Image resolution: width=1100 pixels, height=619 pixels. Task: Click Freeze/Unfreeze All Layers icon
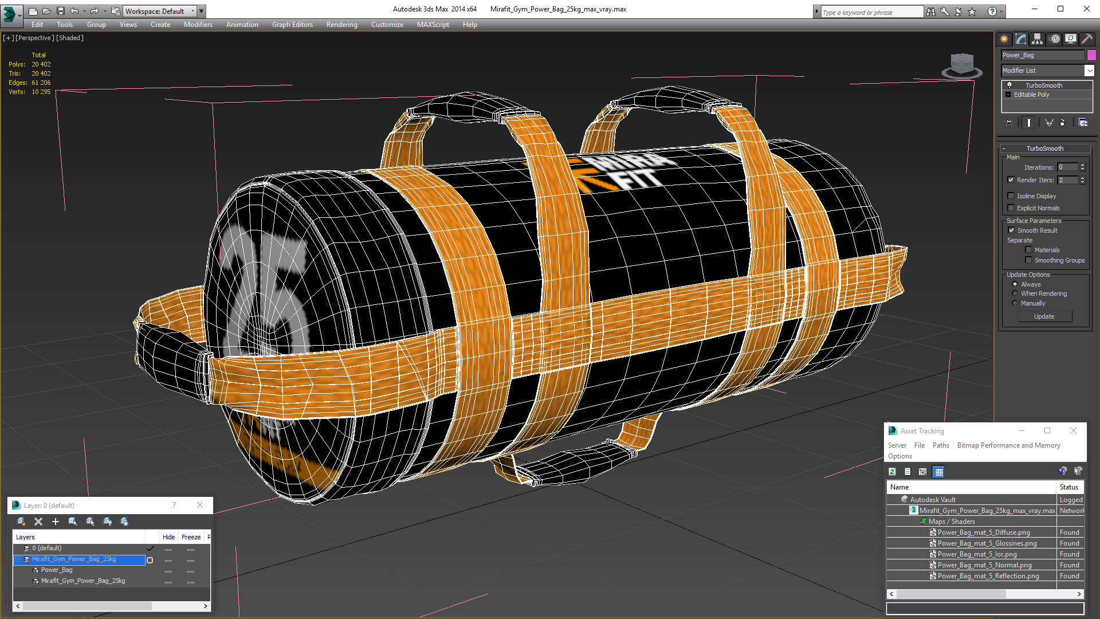point(124,522)
